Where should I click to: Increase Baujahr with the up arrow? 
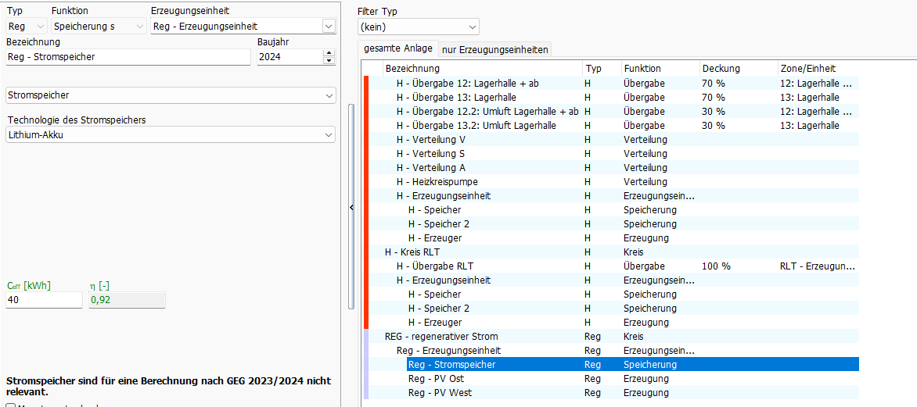(x=329, y=53)
